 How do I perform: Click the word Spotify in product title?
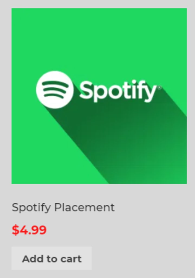31,208
